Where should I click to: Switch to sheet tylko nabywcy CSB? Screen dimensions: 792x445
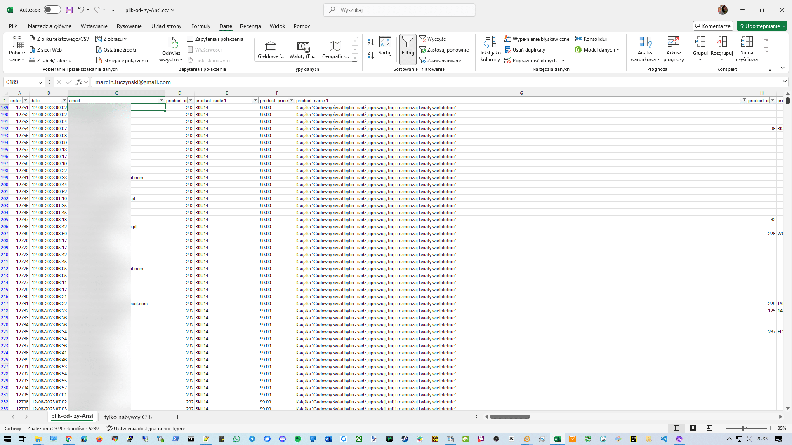click(128, 417)
